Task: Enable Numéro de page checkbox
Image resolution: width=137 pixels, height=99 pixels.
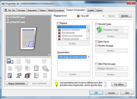Action: pos(96,45)
